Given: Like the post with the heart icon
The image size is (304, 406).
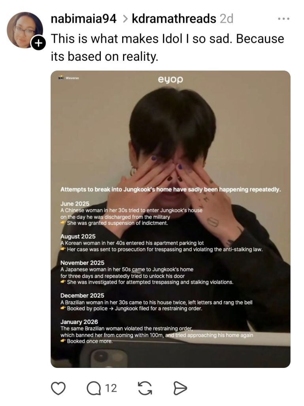Looking at the screenshot, I should tap(58, 388).
